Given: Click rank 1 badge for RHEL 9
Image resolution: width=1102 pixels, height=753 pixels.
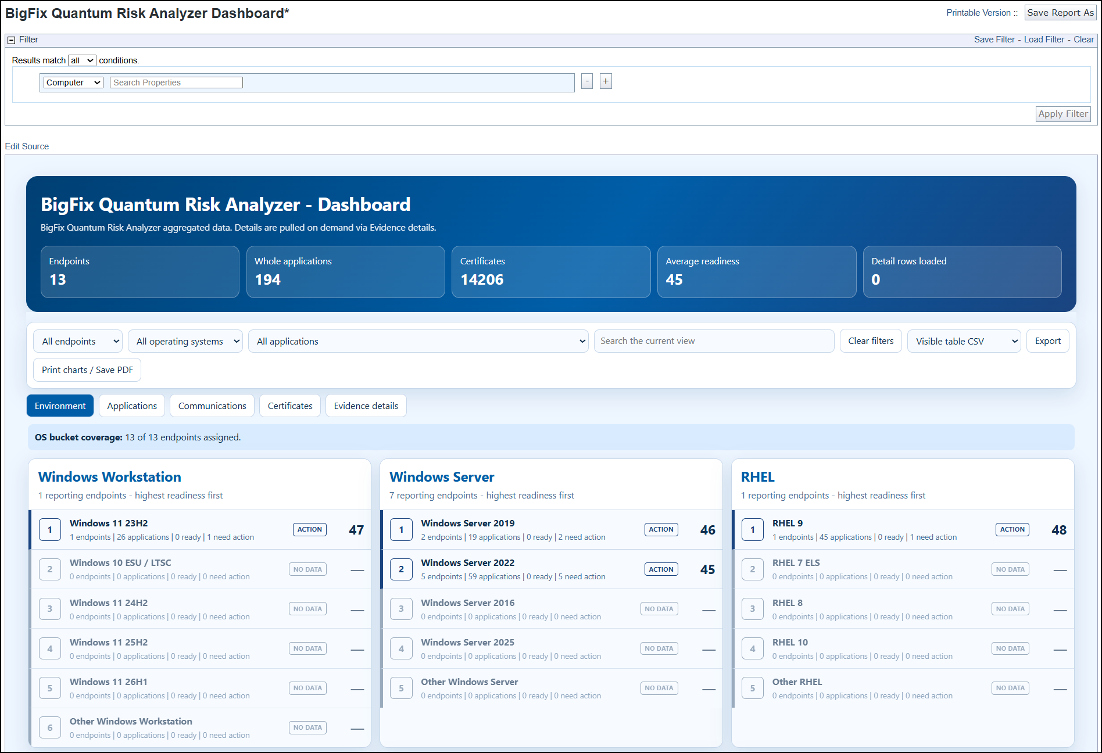Looking at the screenshot, I should tap(753, 530).
